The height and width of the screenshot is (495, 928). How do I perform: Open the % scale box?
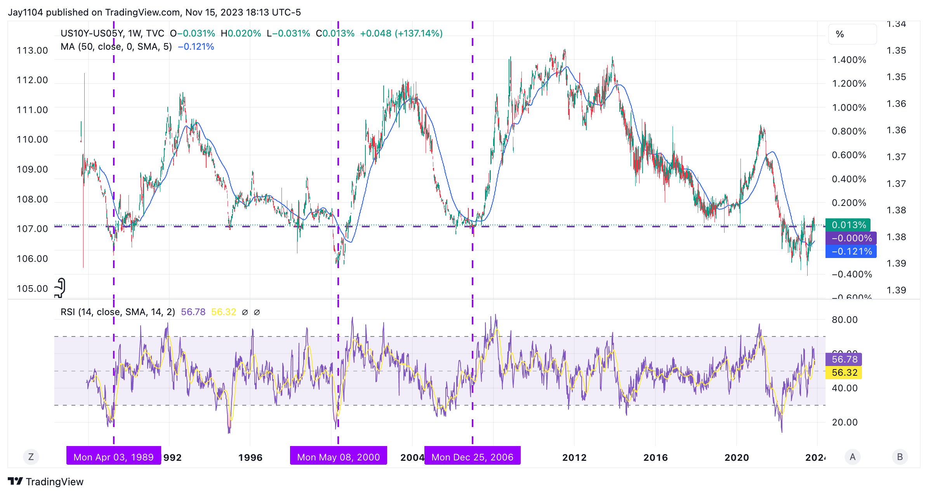click(x=853, y=34)
